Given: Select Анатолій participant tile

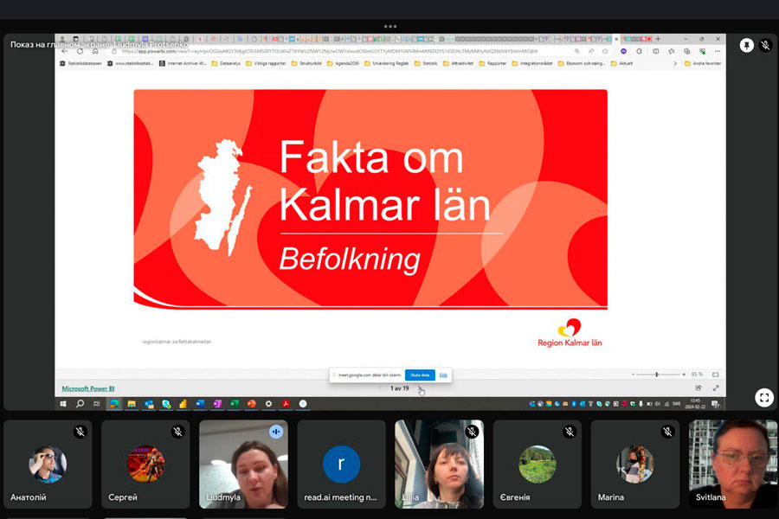Looking at the screenshot, I should [48, 465].
